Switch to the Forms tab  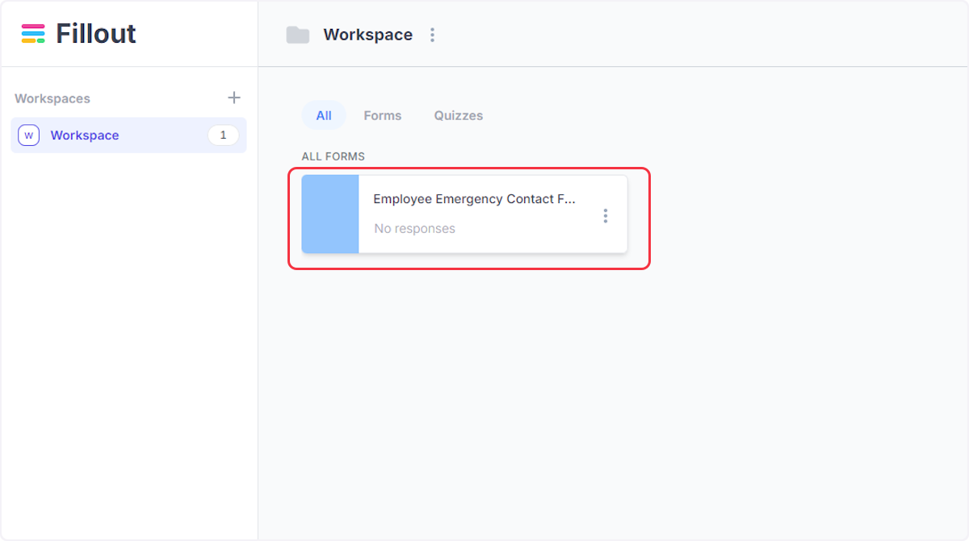click(382, 115)
